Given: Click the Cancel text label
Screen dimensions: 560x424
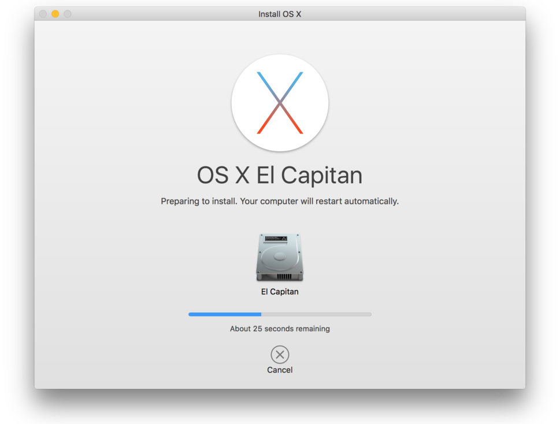Looking at the screenshot, I should pos(280,369).
